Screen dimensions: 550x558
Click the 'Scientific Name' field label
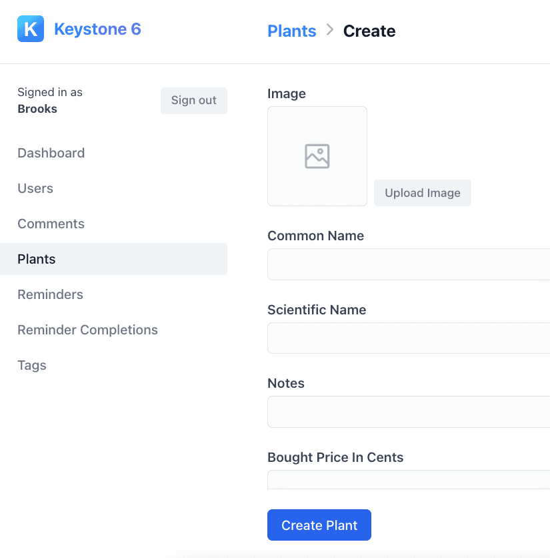[x=317, y=310]
